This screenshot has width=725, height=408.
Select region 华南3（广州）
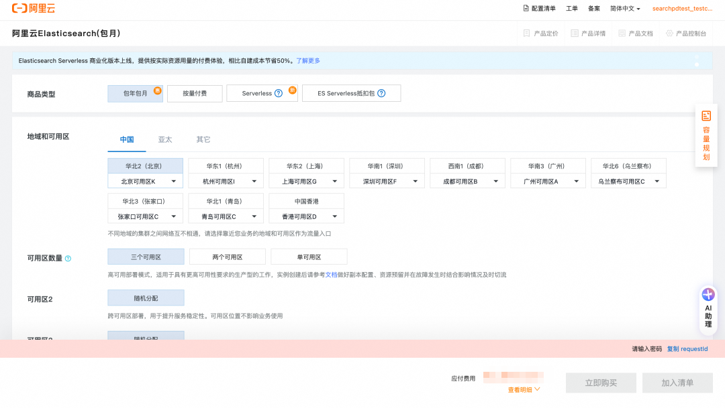pos(548,166)
